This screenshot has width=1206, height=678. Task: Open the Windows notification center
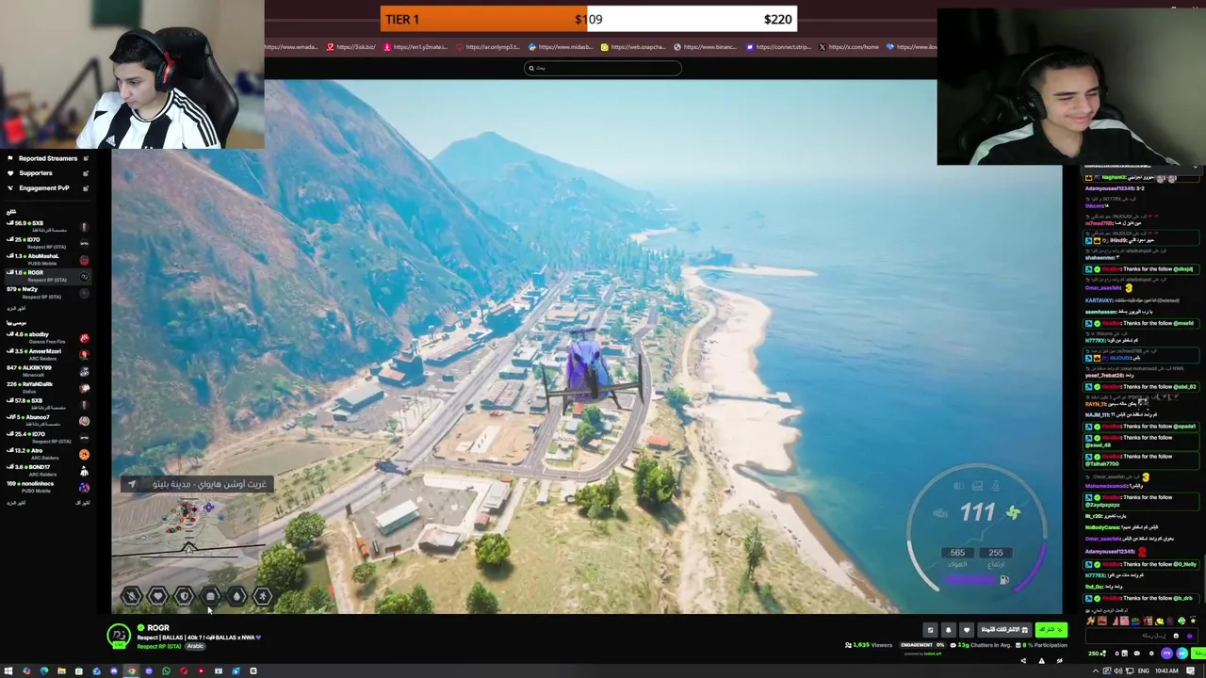pos(1190,670)
